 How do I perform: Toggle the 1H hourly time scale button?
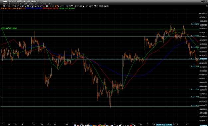[28, 6]
